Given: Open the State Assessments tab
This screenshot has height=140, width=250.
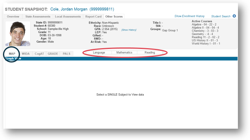Looking at the screenshot, I should (38, 17).
